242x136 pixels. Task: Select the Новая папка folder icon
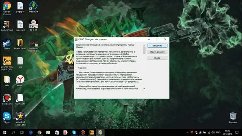[20, 44]
